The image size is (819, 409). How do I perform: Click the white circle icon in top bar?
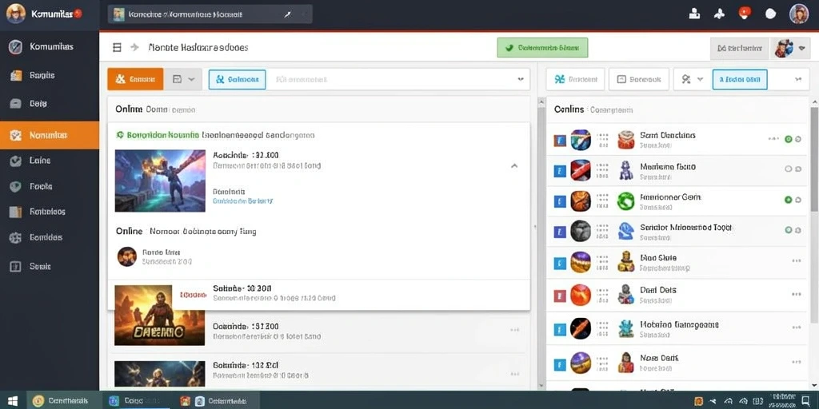(770, 14)
